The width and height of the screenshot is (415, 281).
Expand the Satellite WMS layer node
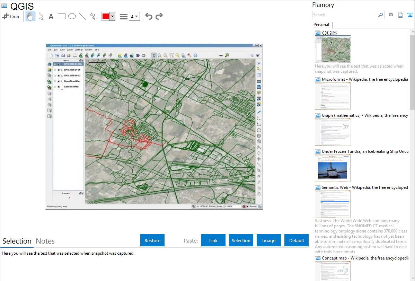[55, 87]
